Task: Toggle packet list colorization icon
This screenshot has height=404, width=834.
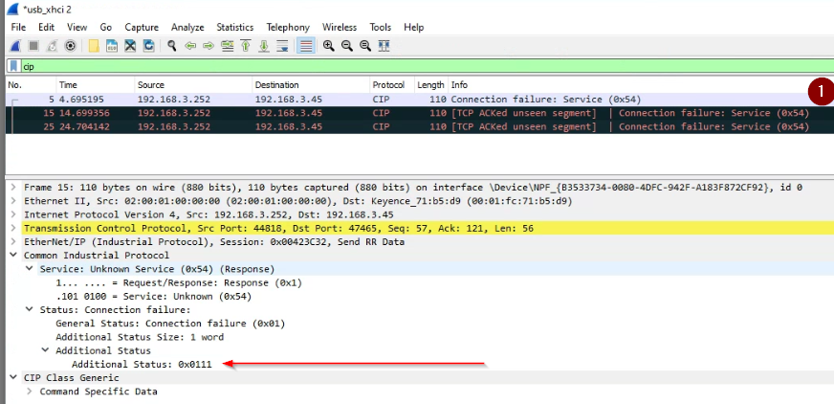Action: pyautogui.click(x=306, y=46)
